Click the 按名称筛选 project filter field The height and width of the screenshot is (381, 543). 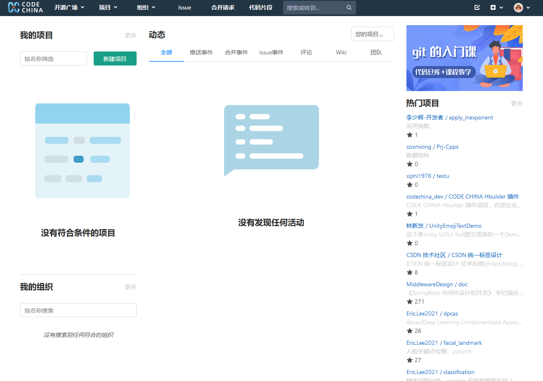[54, 58]
